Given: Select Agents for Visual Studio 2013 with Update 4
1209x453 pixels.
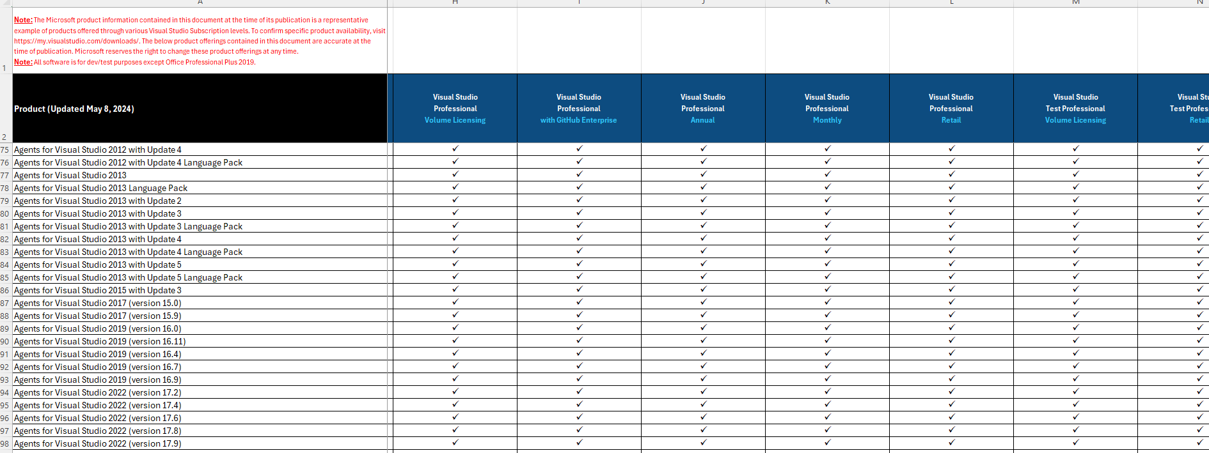Looking at the screenshot, I should coord(200,239).
